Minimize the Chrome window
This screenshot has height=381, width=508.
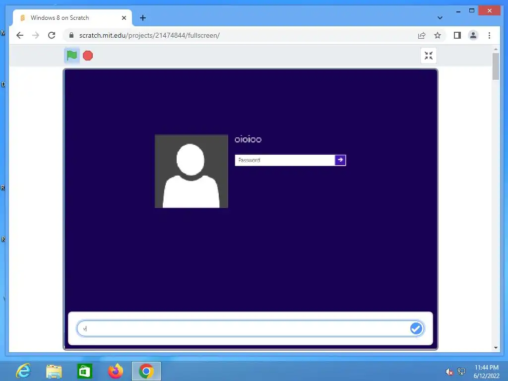(x=458, y=11)
